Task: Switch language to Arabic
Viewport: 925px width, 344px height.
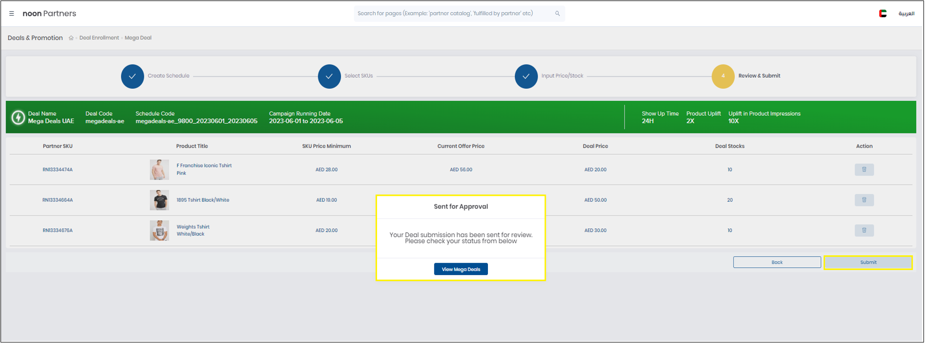Action: pyautogui.click(x=906, y=14)
